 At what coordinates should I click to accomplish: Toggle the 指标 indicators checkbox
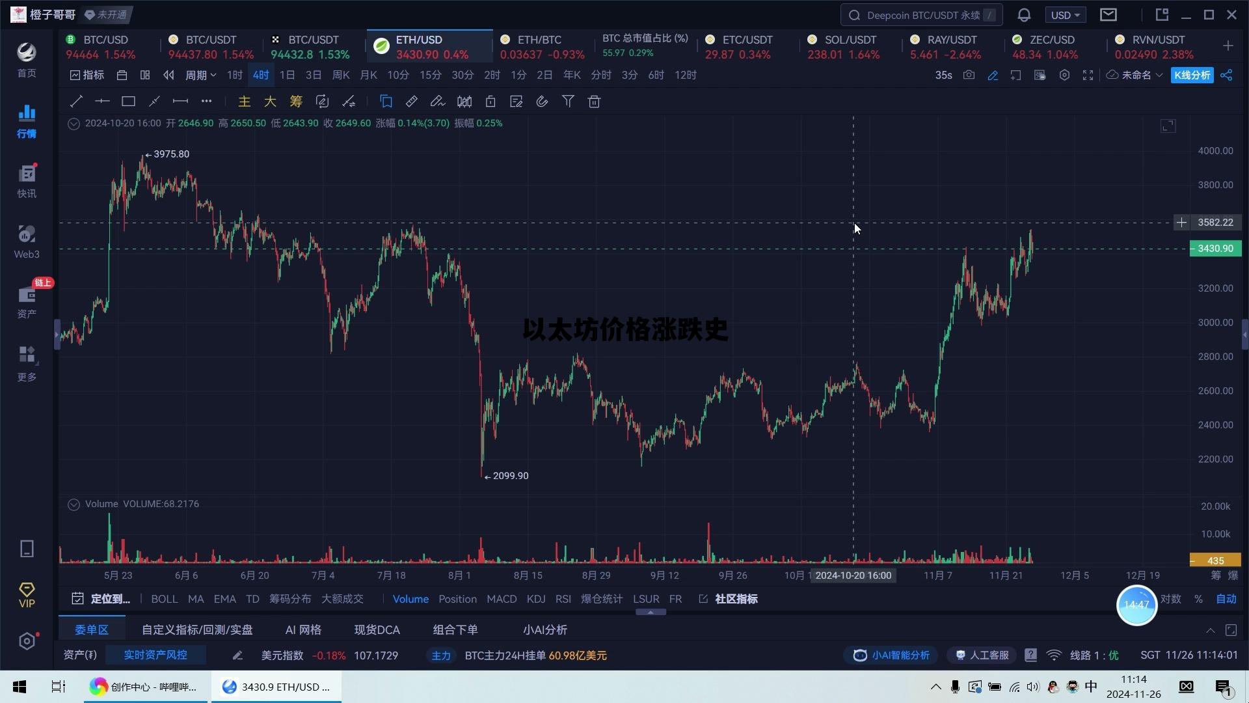pyautogui.click(x=87, y=76)
